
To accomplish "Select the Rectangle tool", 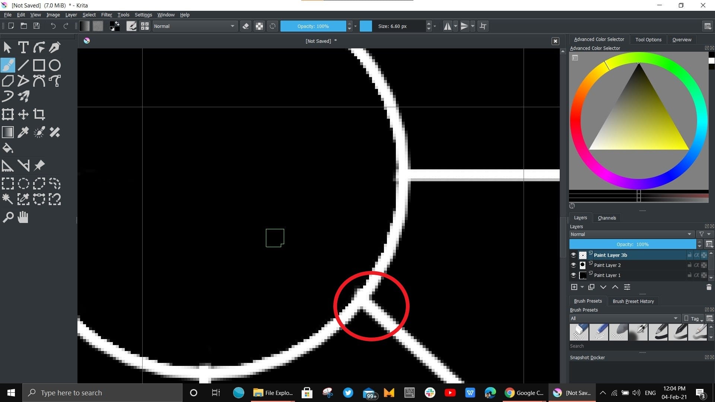I will tap(39, 65).
